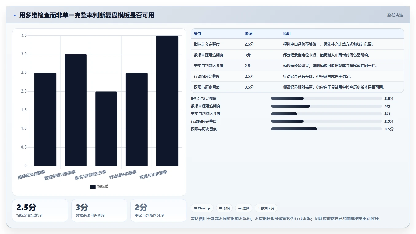416x234 pixels.
Task: Click the 表格 chip
Action: pos(224,208)
